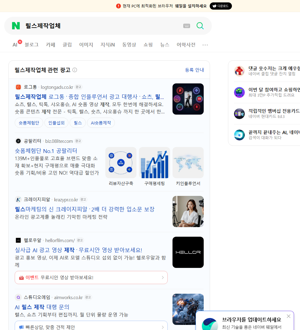Click the 릴스 chip under 로그통 ad
The image size is (300, 330).
point(78,123)
